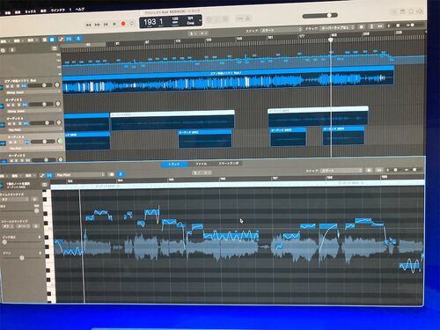Solo the オーディオ 4 track
Image resolution: width=440 pixels, height=330 pixels.
pos(14,124)
